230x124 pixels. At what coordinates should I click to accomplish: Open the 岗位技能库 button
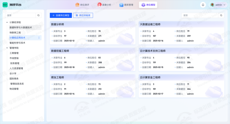pos(83,15)
